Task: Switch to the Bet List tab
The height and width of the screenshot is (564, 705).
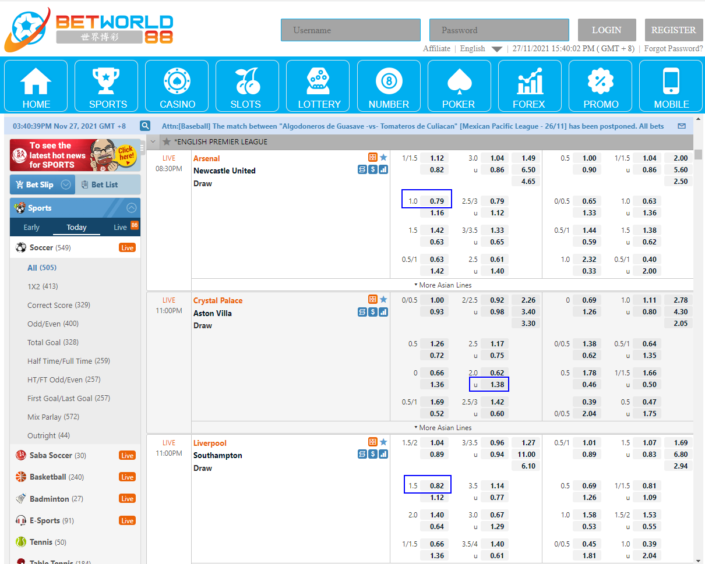Action: (x=104, y=185)
